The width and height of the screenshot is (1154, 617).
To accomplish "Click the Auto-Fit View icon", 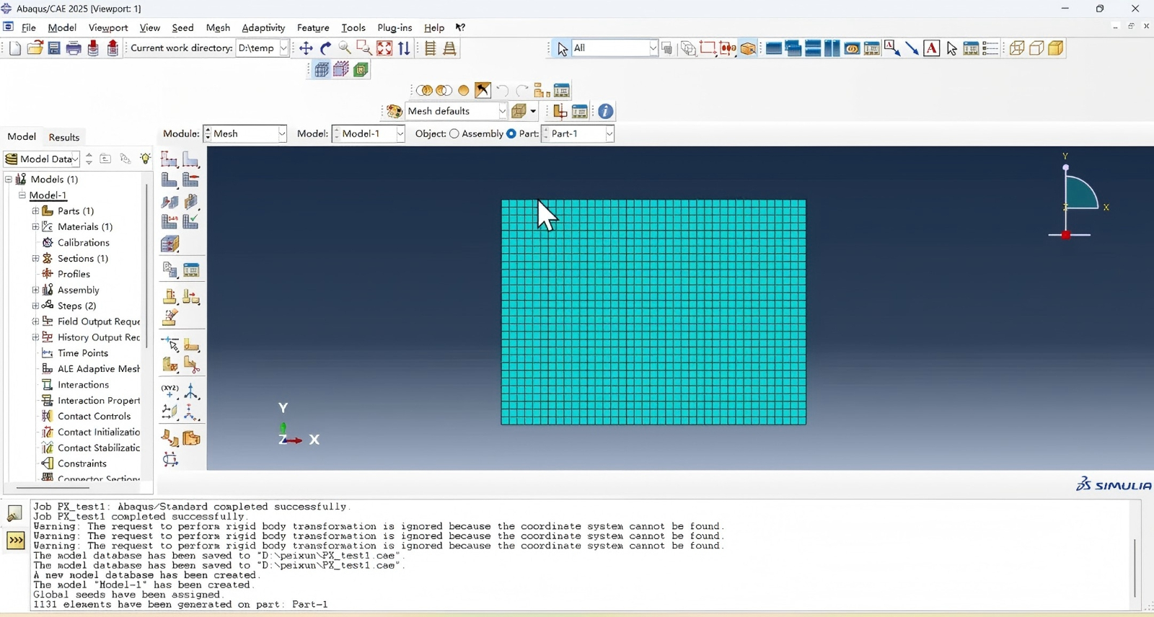I will pyautogui.click(x=384, y=48).
